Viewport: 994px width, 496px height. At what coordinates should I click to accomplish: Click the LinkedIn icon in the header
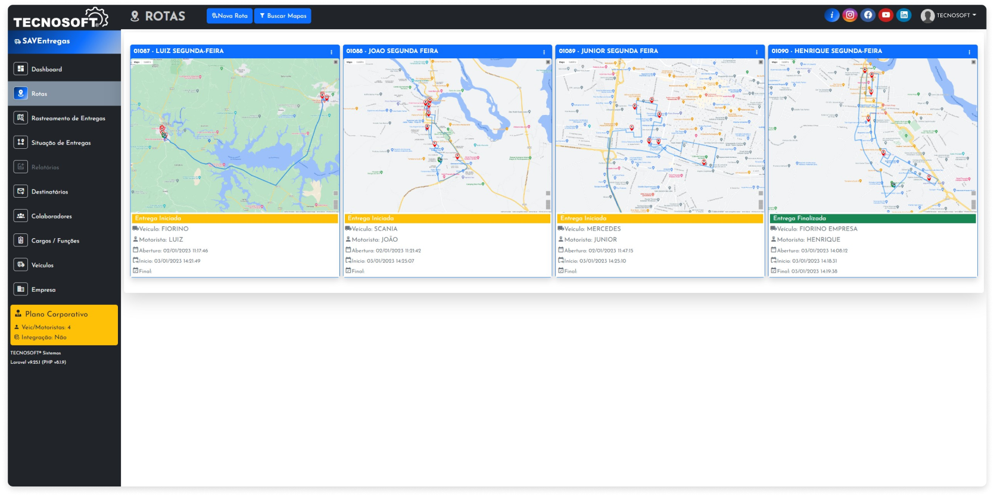[x=904, y=15]
